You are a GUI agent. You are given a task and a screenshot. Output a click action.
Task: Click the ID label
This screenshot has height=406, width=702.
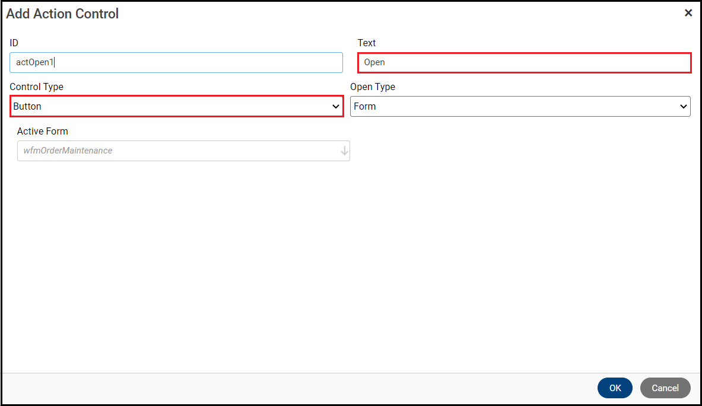click(14, 43)
